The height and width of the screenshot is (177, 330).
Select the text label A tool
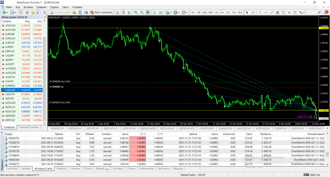289,12
